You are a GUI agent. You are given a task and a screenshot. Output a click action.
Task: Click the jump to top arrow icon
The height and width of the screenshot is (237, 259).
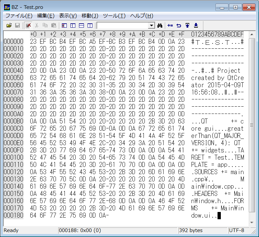click(187, 25)
